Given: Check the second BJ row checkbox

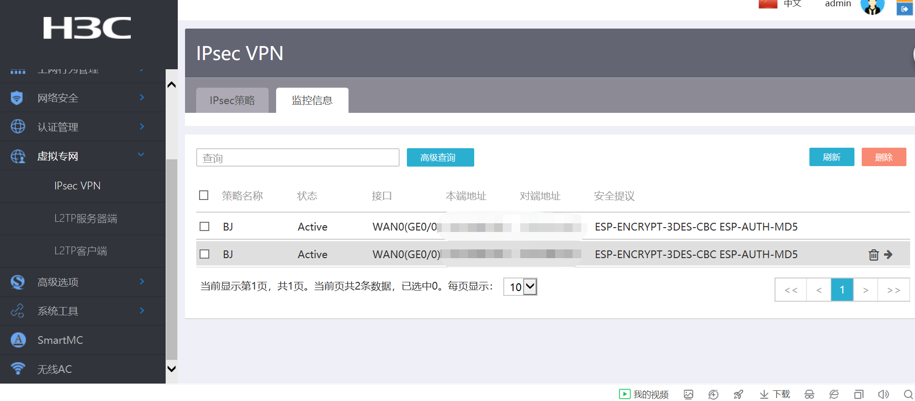Looking at the screenshot, I should (x=204, y=254).
